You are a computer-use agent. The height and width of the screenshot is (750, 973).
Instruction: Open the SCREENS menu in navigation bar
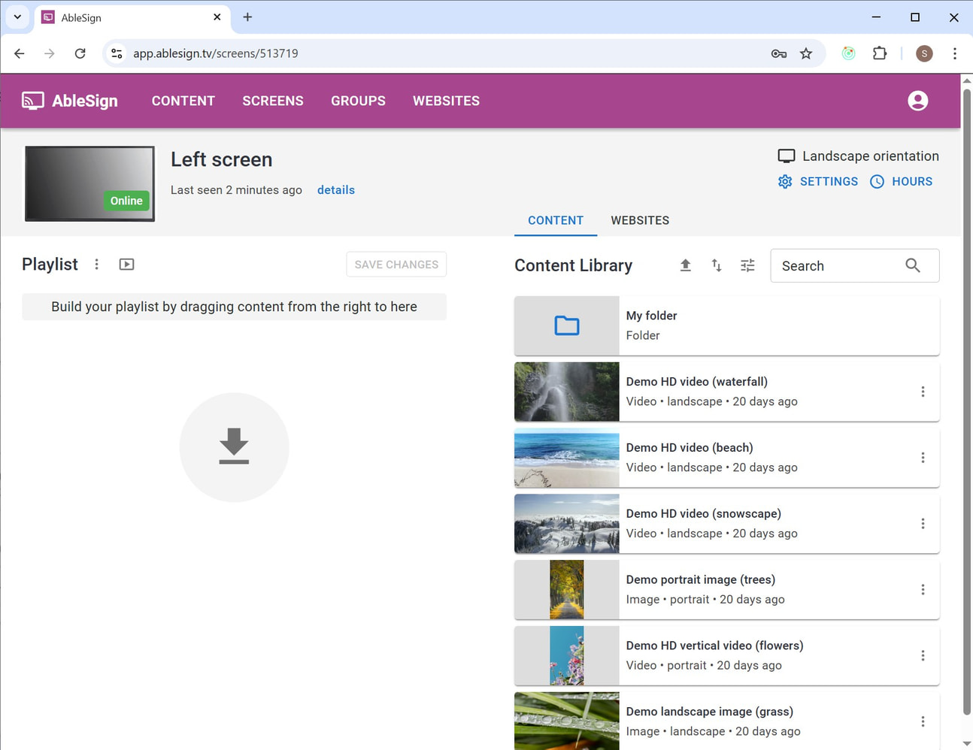[272, 101]
